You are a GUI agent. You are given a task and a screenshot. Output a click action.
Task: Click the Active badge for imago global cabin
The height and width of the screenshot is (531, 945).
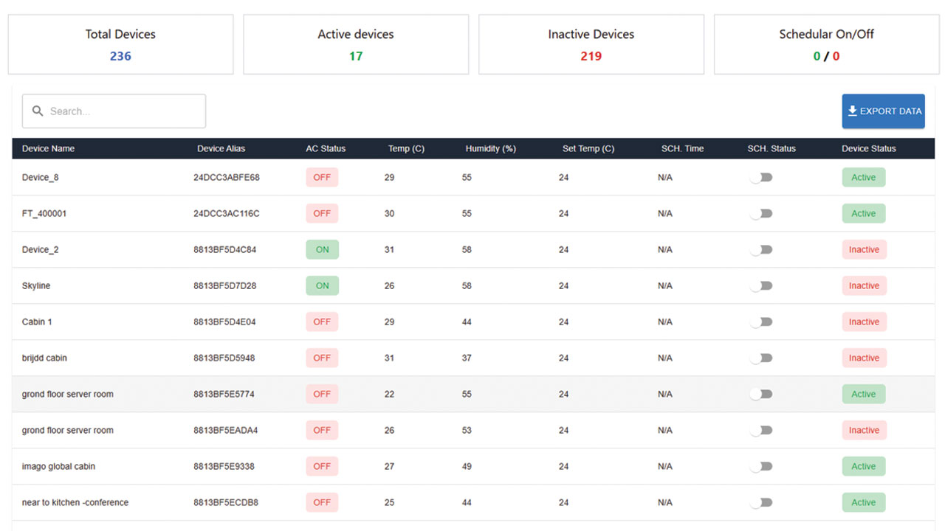[x=864, y=467]
